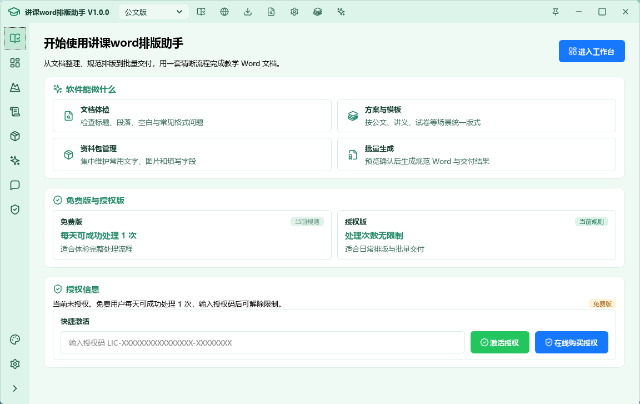Click the 处理次数无限制 text

(x=374, y=236)
